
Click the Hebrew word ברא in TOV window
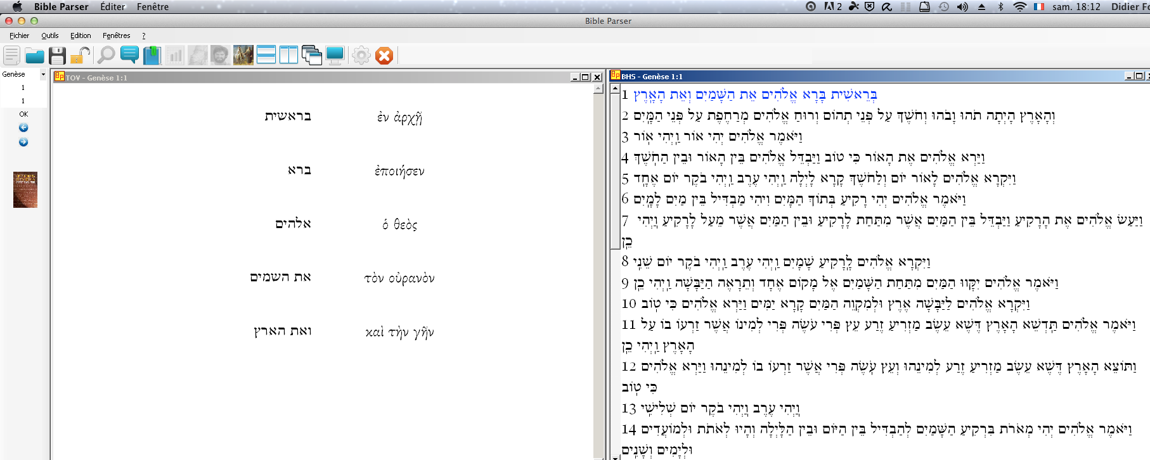pyautogui.click(x=299, y=170)
